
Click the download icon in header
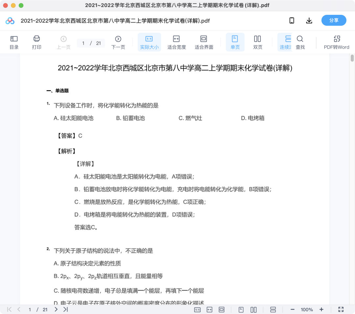point(309,21)
